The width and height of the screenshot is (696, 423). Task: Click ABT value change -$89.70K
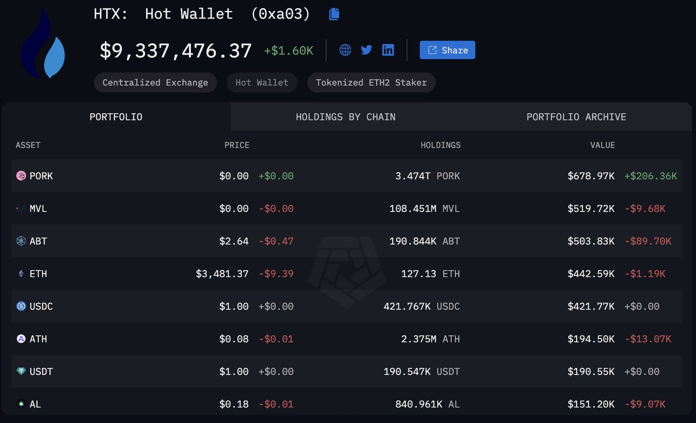[648, 241]
